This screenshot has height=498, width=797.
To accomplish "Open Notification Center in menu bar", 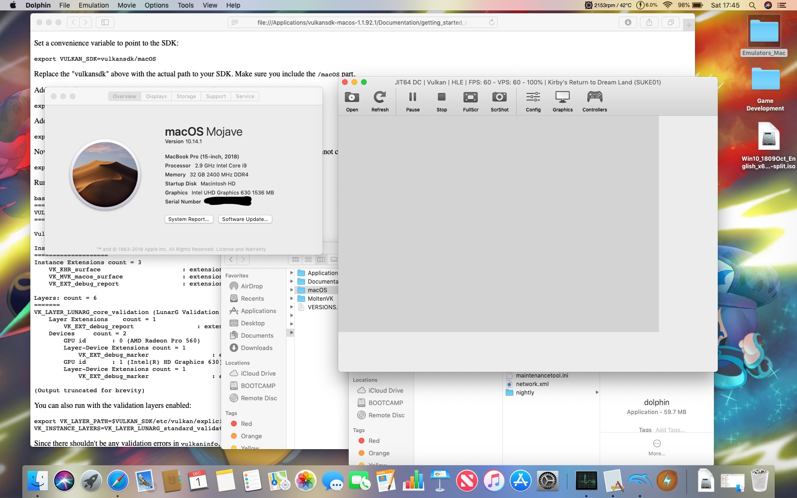I will tap(782, 5).
